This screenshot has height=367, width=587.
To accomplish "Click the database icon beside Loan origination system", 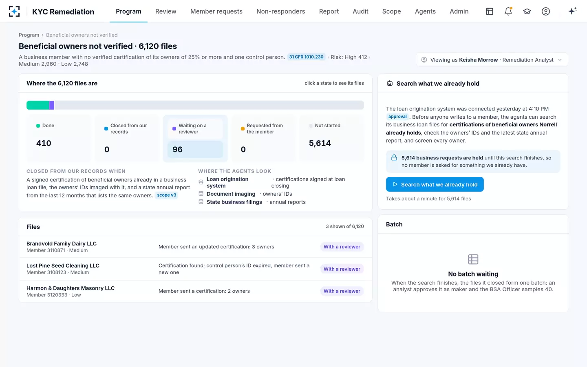I will click(201, 182).
